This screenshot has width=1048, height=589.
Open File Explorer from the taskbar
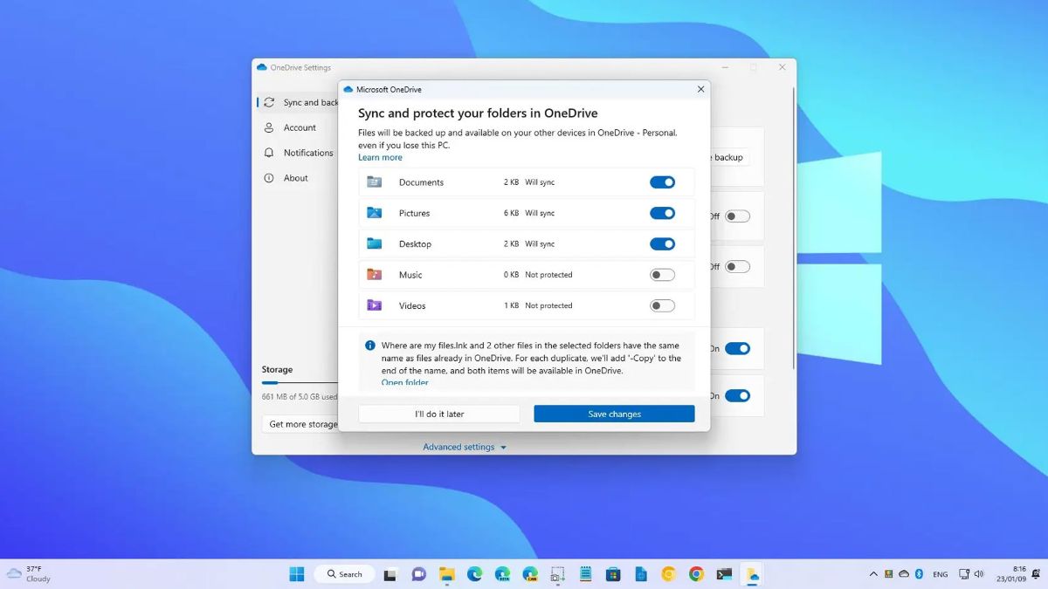tap(447, 574)
